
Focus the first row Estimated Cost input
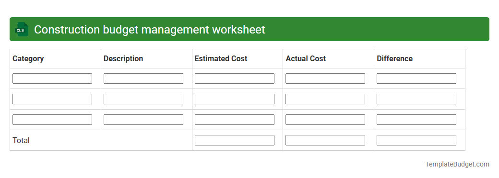(x=235, y=78)
